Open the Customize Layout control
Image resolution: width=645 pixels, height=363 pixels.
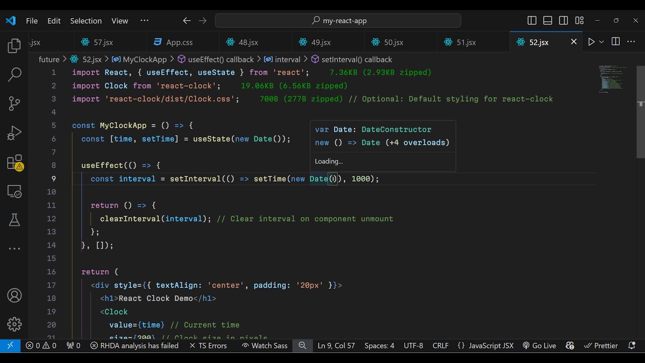click(x=579, y=21)
